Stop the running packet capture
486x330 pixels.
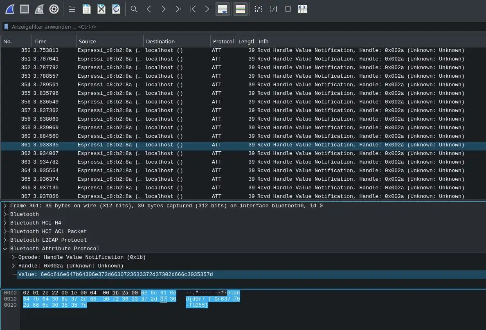point(25,9)
